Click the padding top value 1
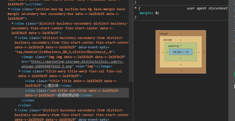Viewport: 235px width, 121px height. (181, 46)
